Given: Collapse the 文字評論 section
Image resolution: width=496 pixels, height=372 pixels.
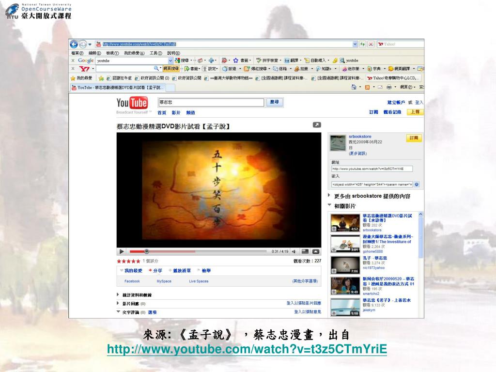Looking at the screenshot, I should [x=131, y=312].
